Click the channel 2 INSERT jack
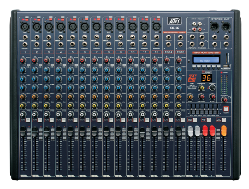Image resolution: width=249 pixels, height=189 pixels. click(x=37, y=44)
